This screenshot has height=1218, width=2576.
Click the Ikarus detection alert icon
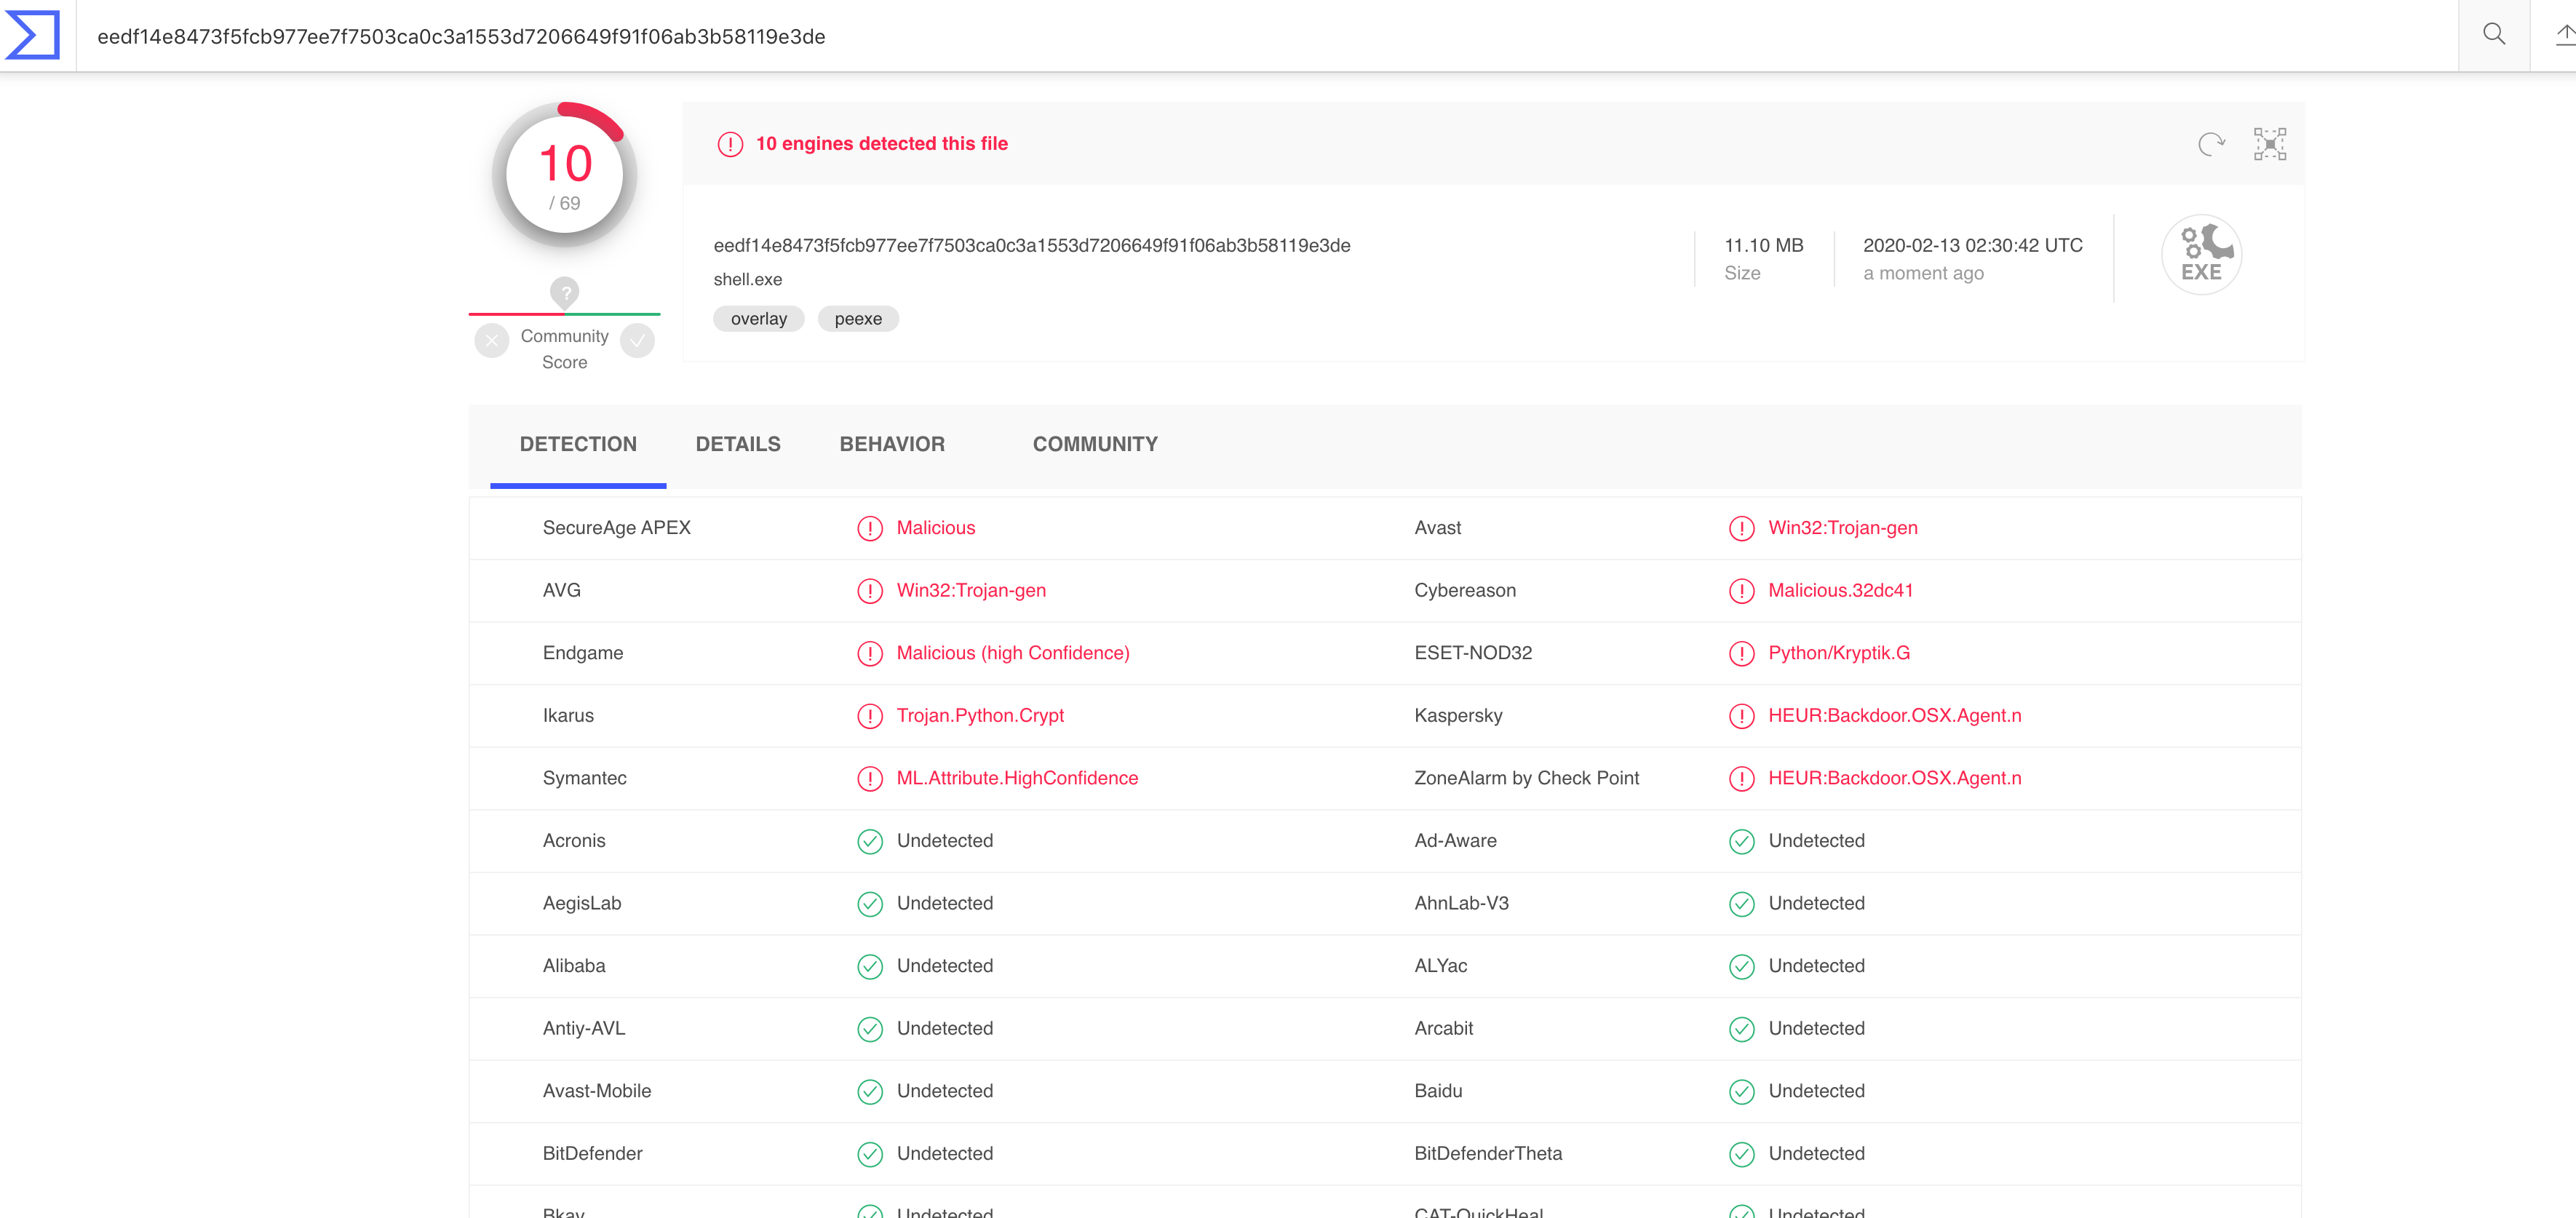pos(870,716)
